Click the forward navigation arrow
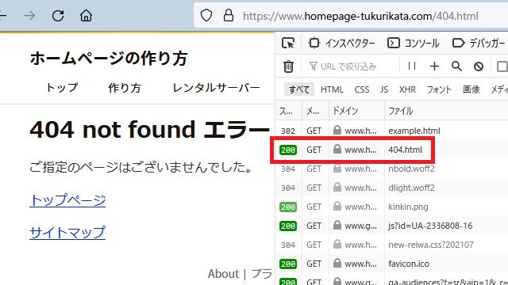The width and height of the screenshot is (508, 285). tap(29, 16)
